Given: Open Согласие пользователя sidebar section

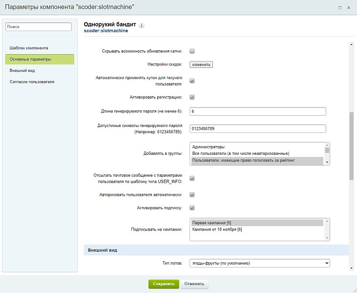Looking at the screenshot, I should (x=32, y=82).
